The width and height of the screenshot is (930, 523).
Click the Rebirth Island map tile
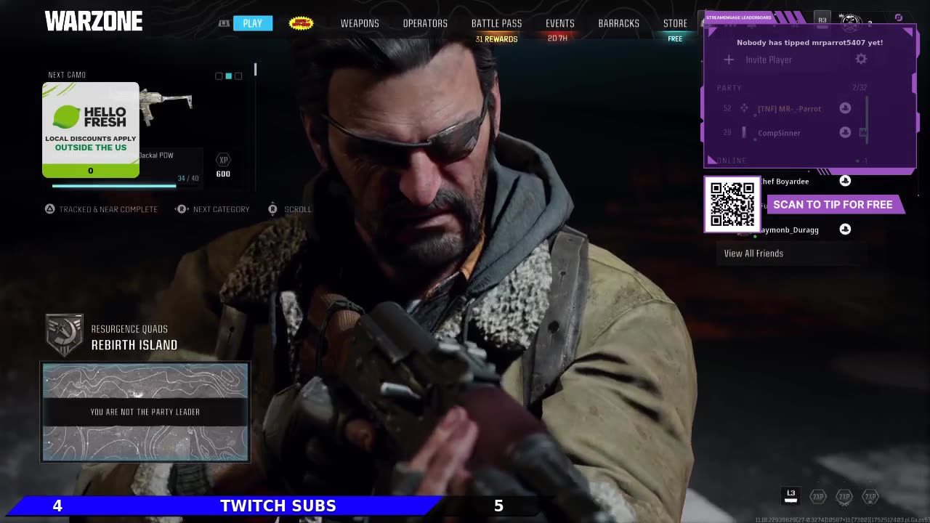[x=145, y=412]
